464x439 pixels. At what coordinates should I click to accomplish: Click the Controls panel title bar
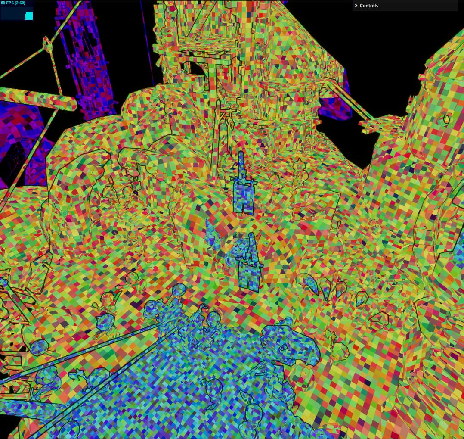coord(405,6)
